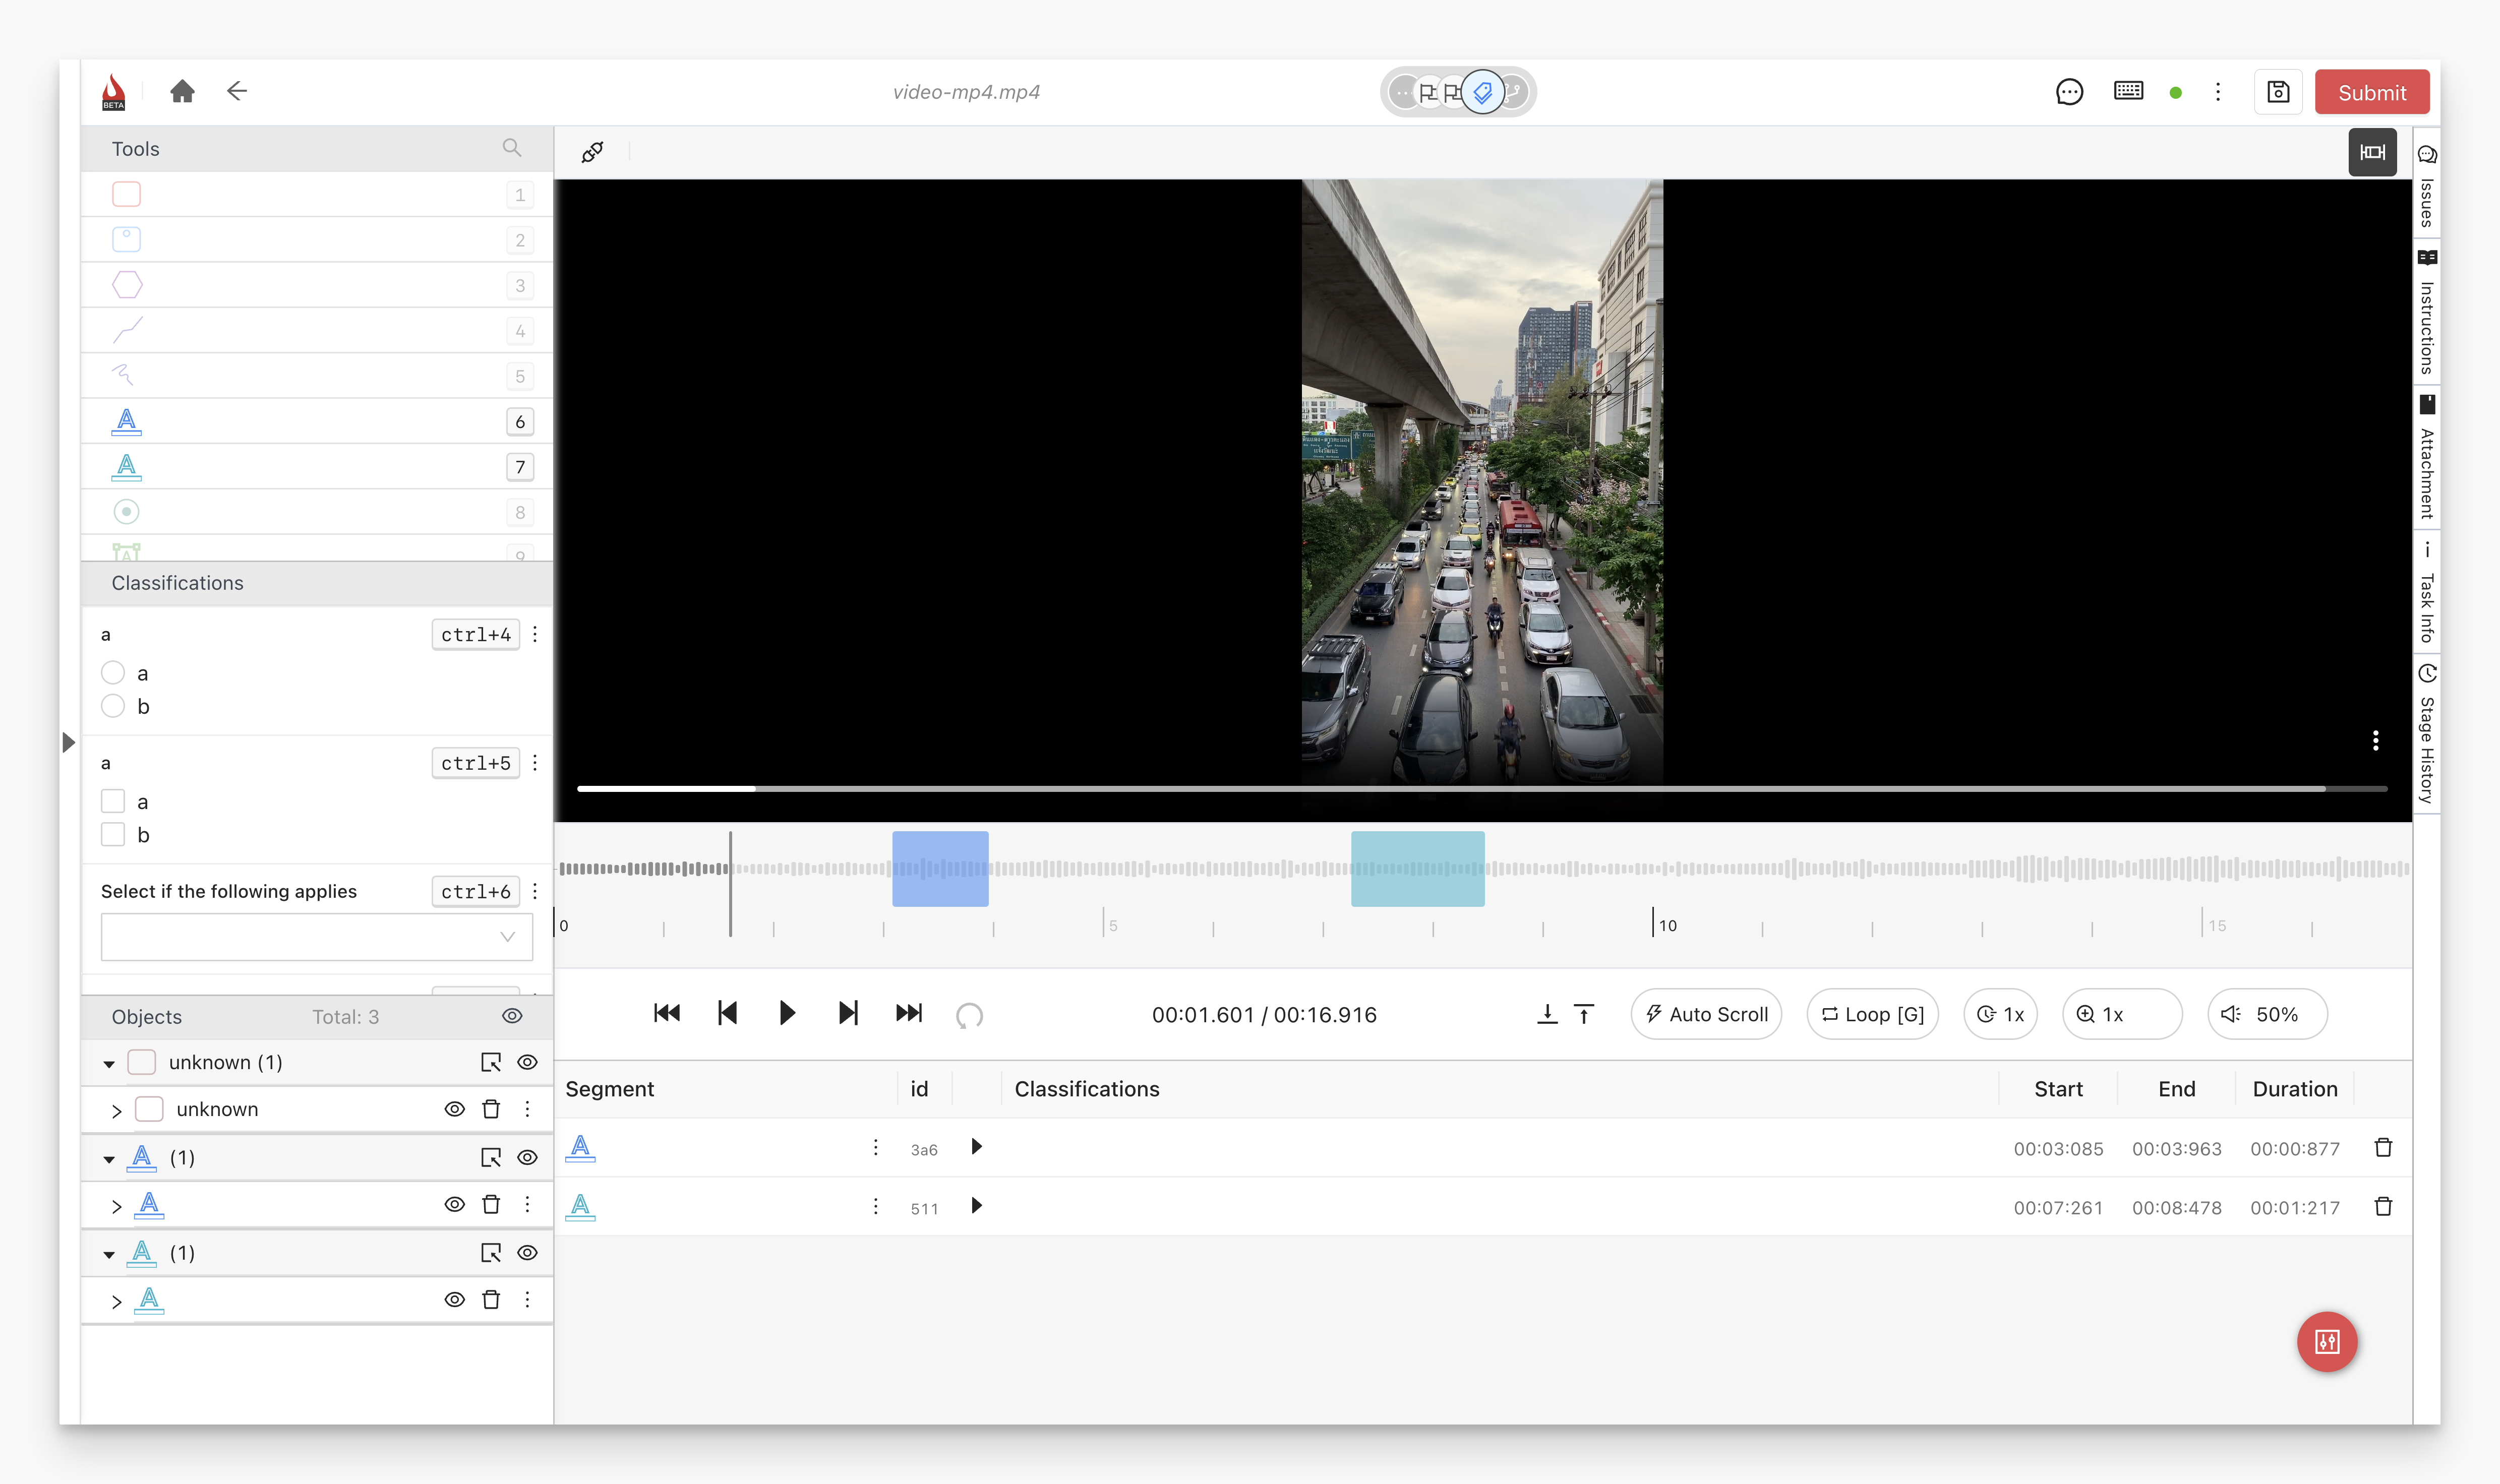The height and width of the screenshot is (1484, 2500).
Task: Select the polygon tool in Tools list
Action: [x=127, y=285]
